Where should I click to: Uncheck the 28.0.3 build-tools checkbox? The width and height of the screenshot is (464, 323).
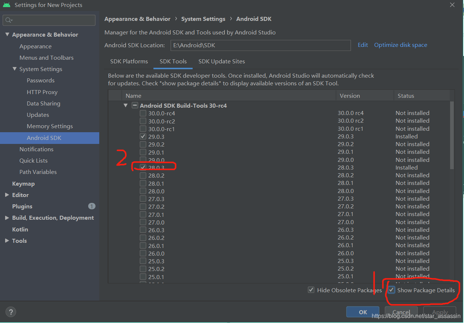(x=143, y=168)
